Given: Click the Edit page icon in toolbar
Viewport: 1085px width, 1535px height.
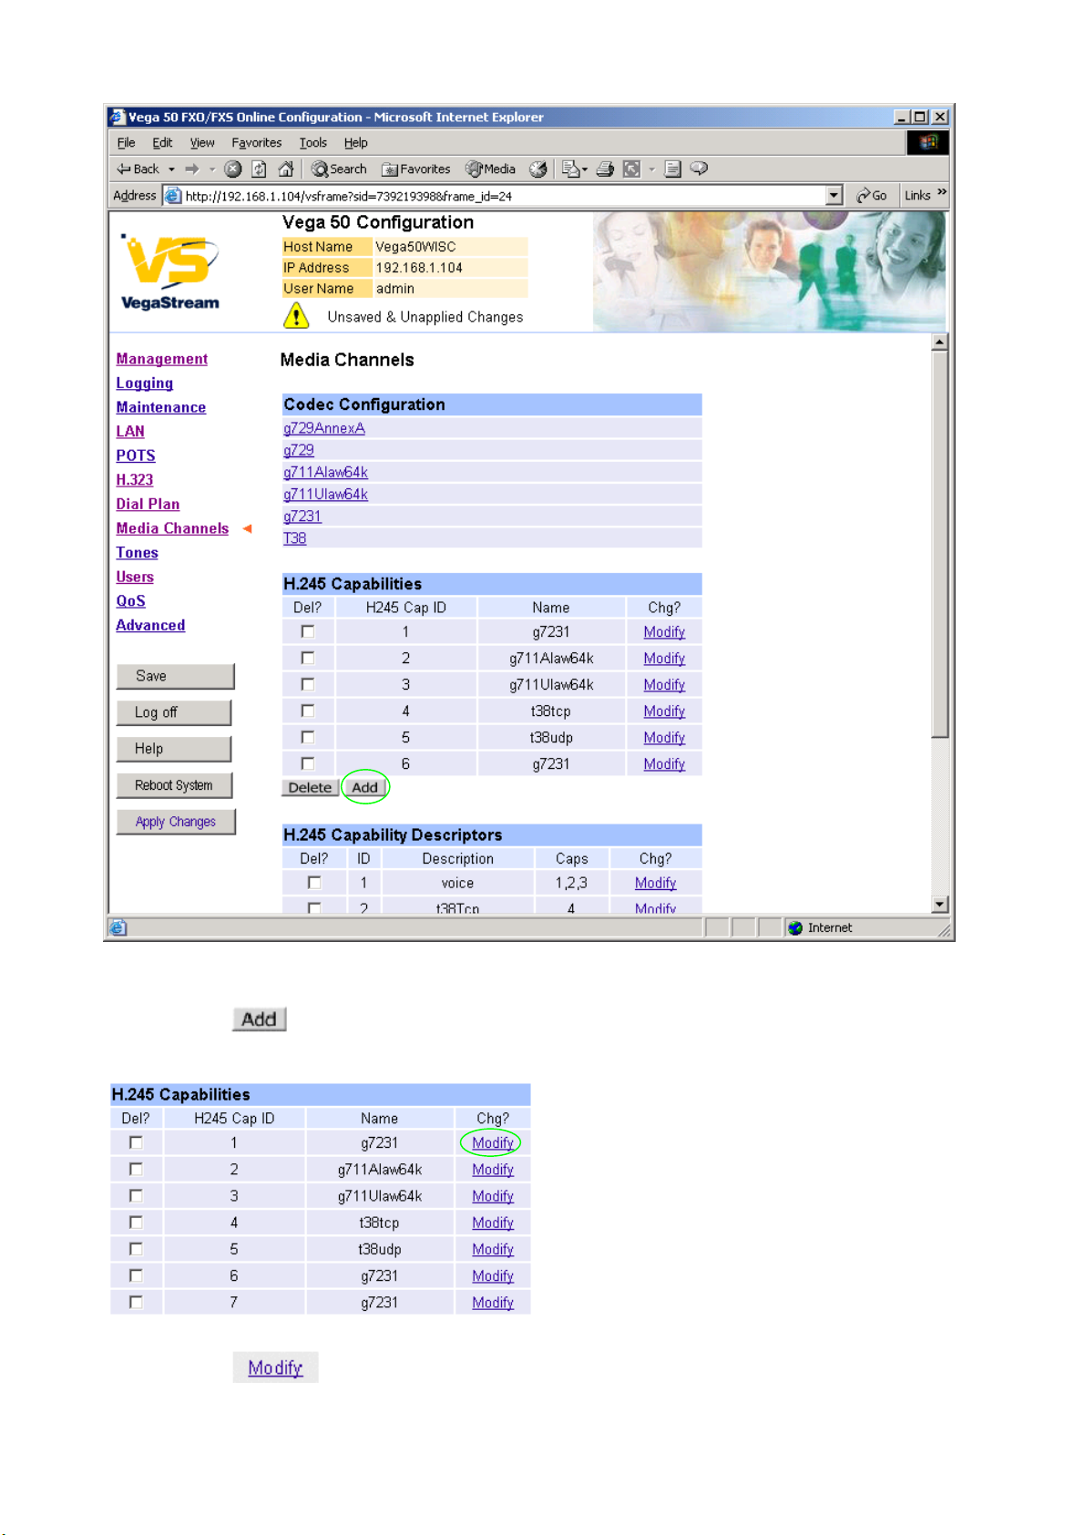Looking at the screenshot, I should coord(632,169).
